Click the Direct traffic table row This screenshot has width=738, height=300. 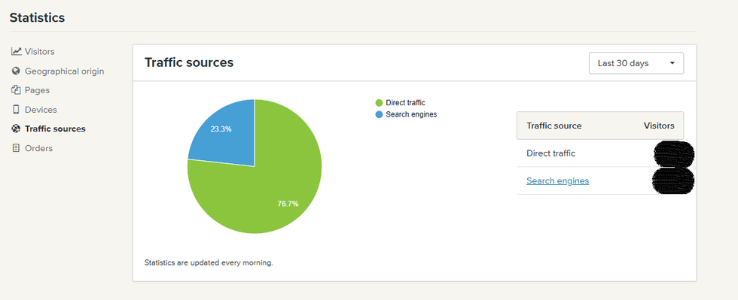[x=600, y=153]
